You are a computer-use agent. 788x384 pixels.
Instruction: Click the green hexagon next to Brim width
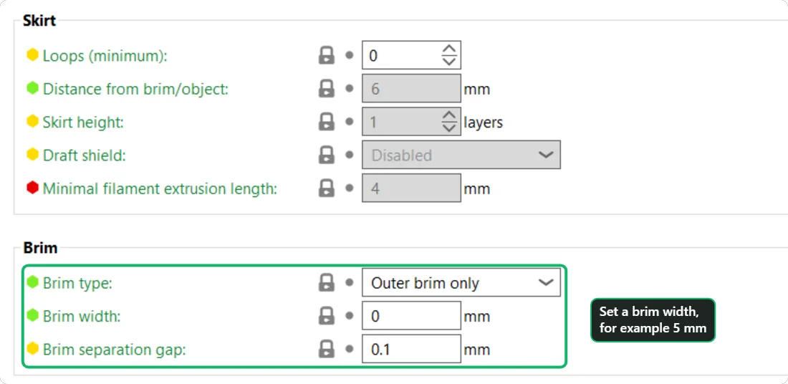(33, 316)
